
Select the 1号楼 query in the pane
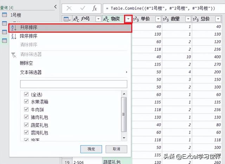coord(15,15)
